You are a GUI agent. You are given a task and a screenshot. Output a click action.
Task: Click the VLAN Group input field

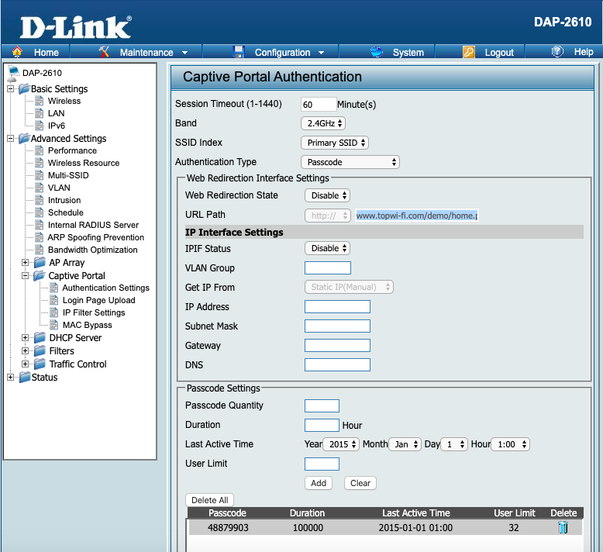point(328,267)
